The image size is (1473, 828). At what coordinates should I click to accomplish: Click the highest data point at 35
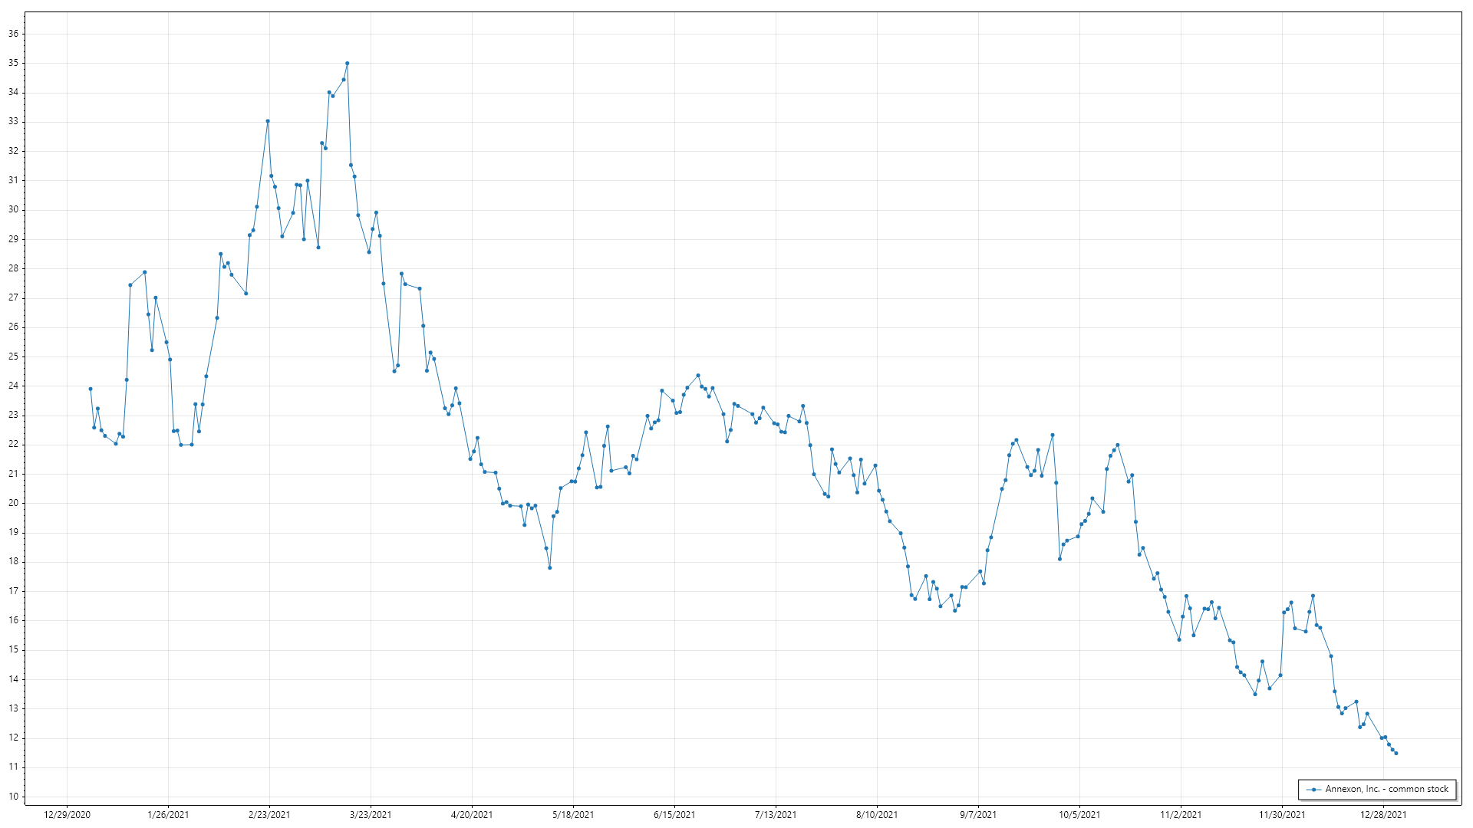[348, 64]
